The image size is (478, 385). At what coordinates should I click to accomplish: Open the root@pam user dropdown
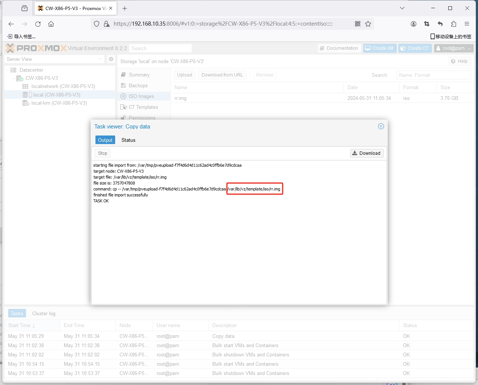453,48
